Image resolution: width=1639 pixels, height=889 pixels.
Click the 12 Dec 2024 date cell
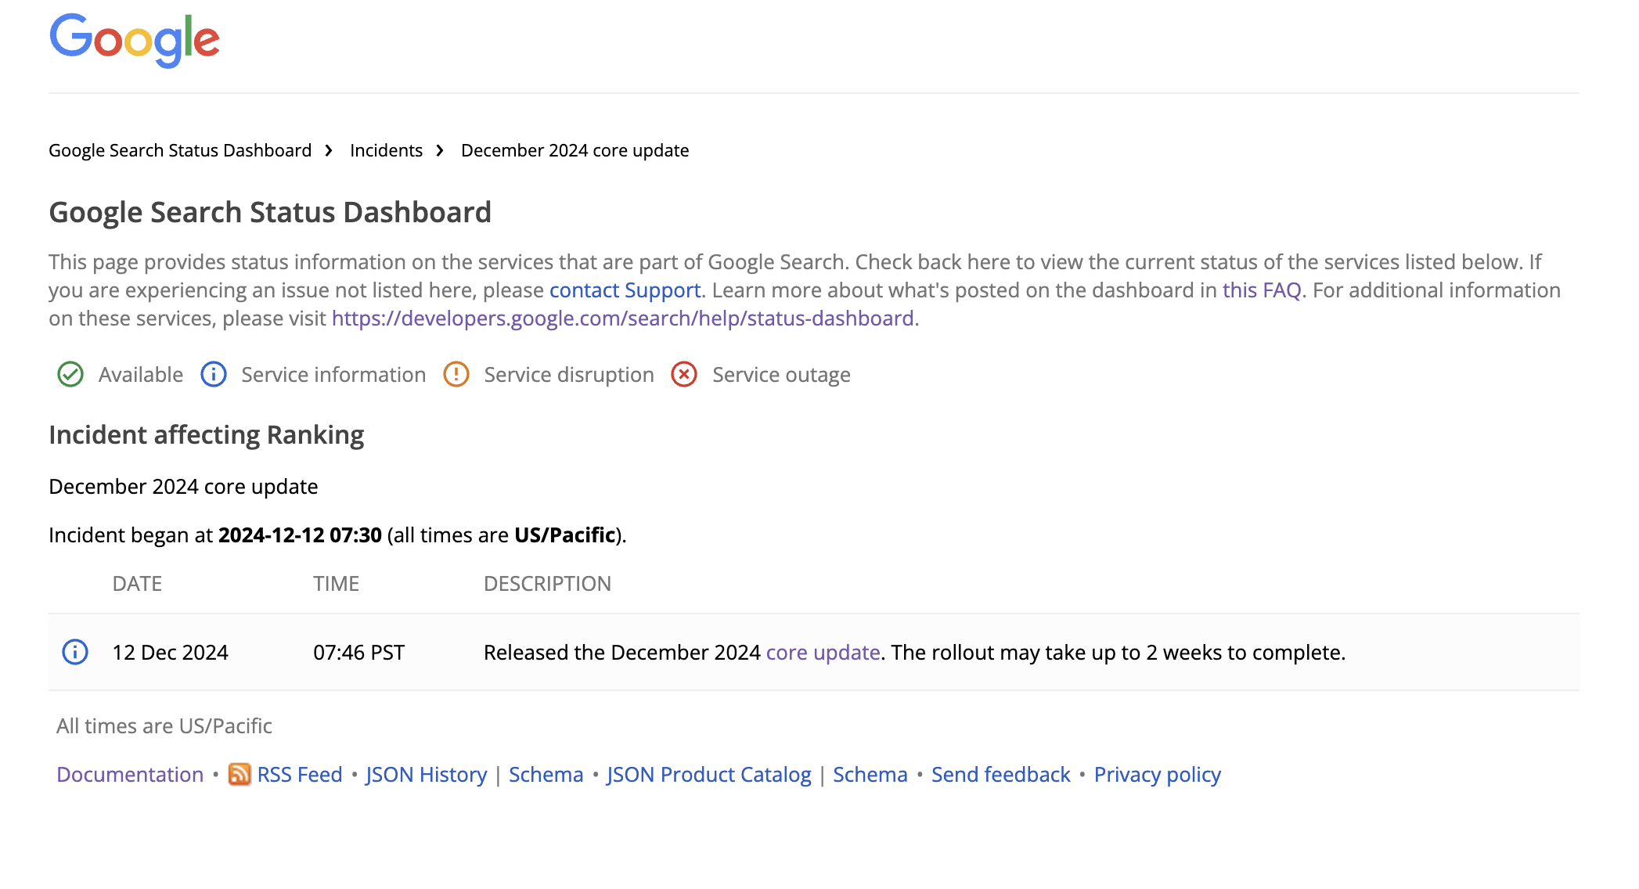(171, 653)
